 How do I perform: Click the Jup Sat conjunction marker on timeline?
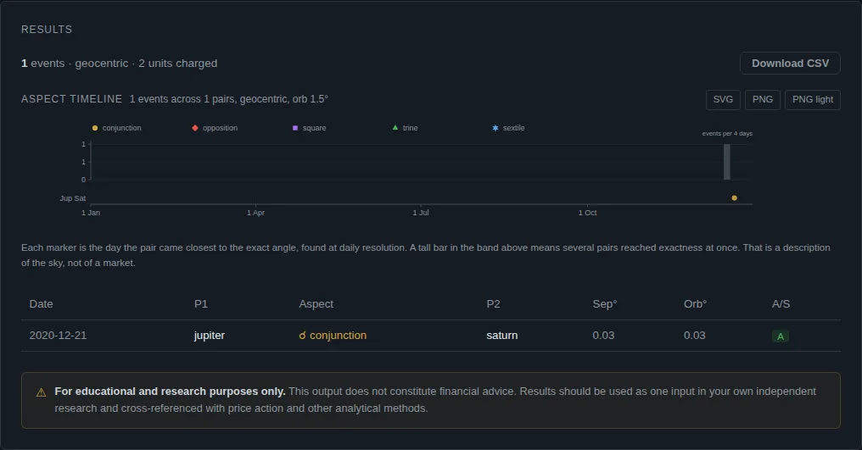point(735,197)
